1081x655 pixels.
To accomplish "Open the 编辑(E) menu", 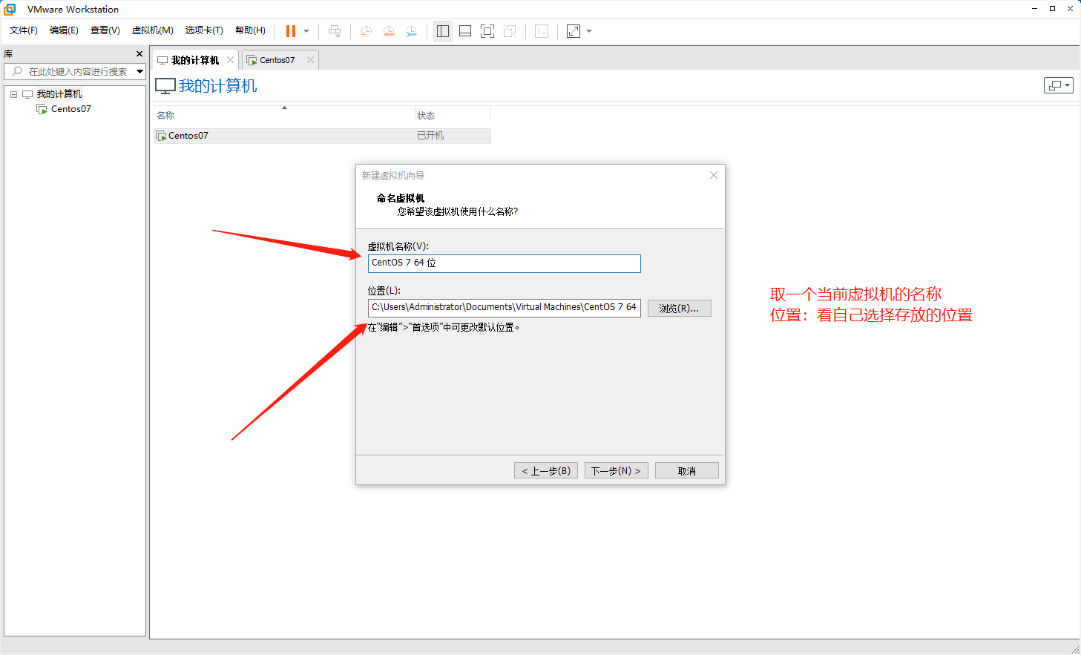I will coord(64,30).
